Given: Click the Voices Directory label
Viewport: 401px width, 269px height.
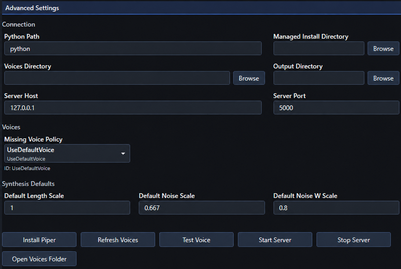Looking at the screenshot, I should pos(28,66).
